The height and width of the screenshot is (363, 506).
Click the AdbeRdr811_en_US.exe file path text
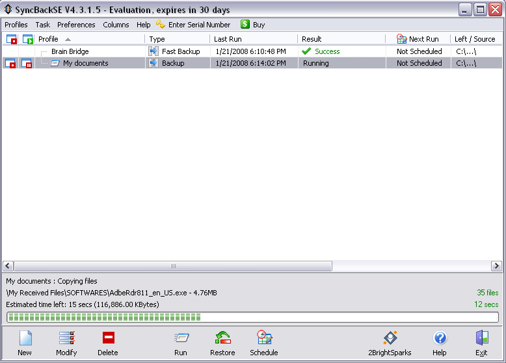(x=112, y=293)
